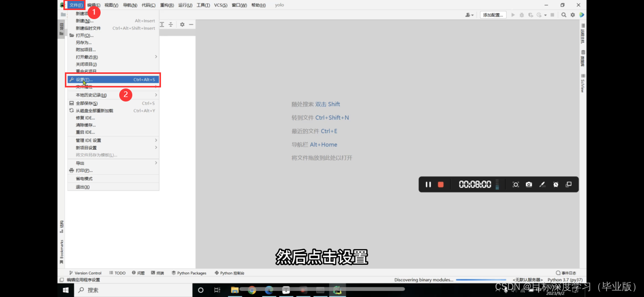
Task: Select 另存为... menu entry
Action: (x=113, y=42)
